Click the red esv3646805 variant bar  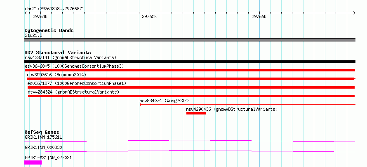point(190,70)
